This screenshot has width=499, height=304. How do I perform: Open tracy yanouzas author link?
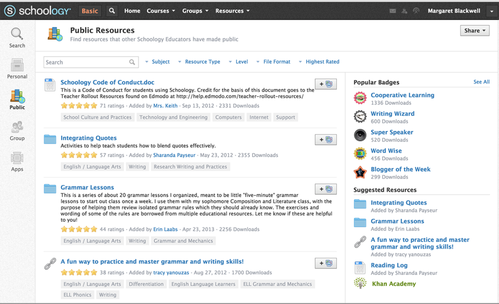pyautogui.click(x=171, y=273)
